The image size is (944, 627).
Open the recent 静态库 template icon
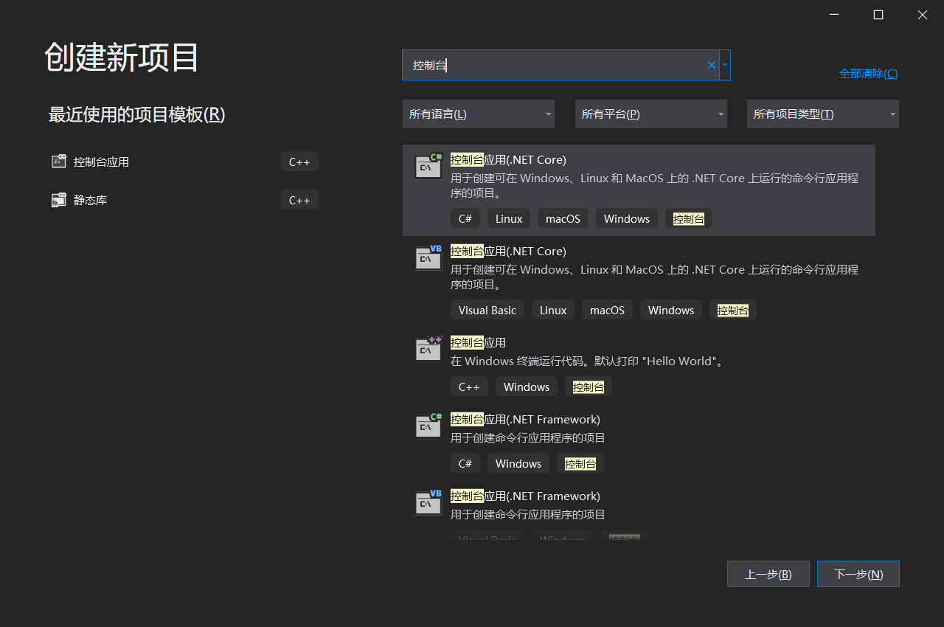click(58, 199)
